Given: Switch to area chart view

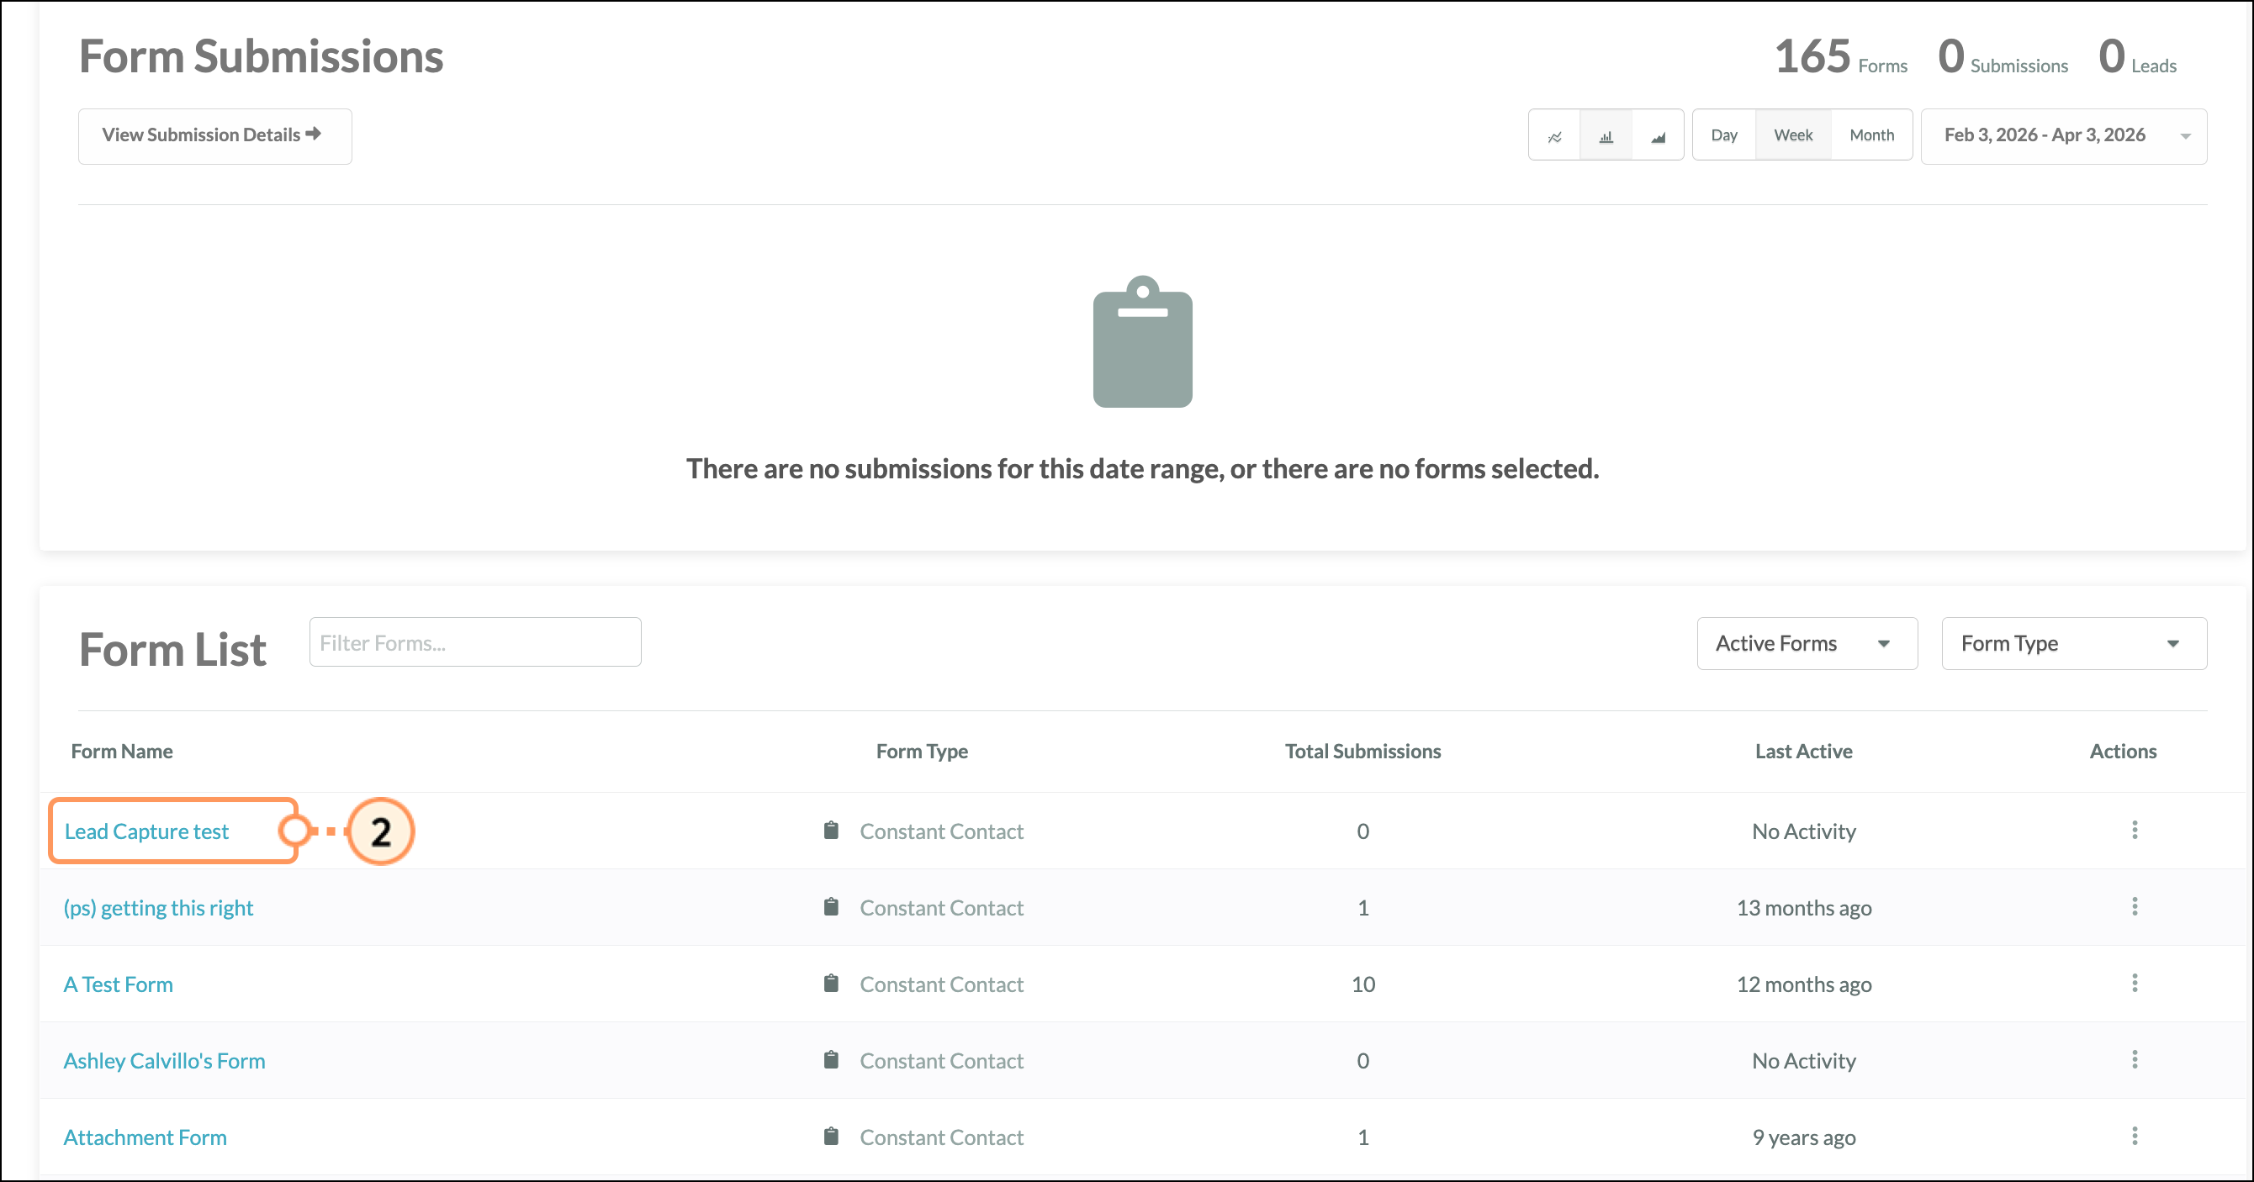Looking at the screenshot, I should coord(1657,135).
